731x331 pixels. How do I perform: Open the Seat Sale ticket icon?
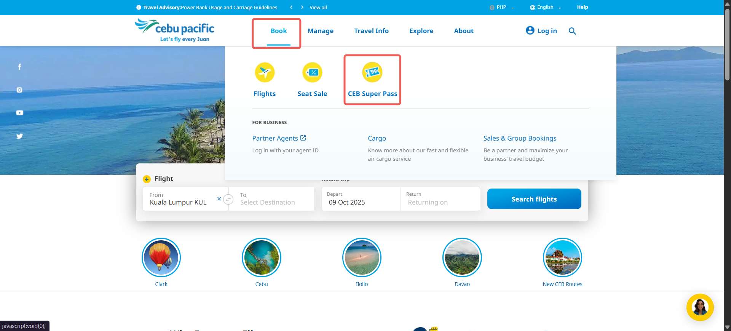pyautogui.click(x=312, y=72)
